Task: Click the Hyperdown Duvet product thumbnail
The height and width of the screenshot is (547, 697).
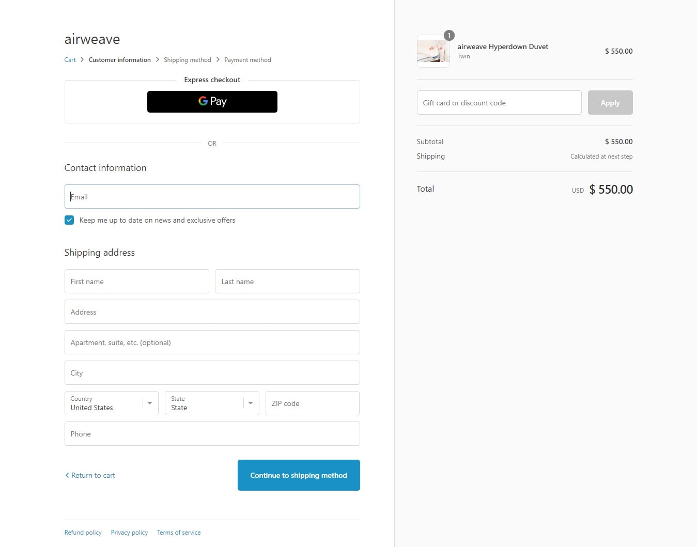Action: coord(433,51)
